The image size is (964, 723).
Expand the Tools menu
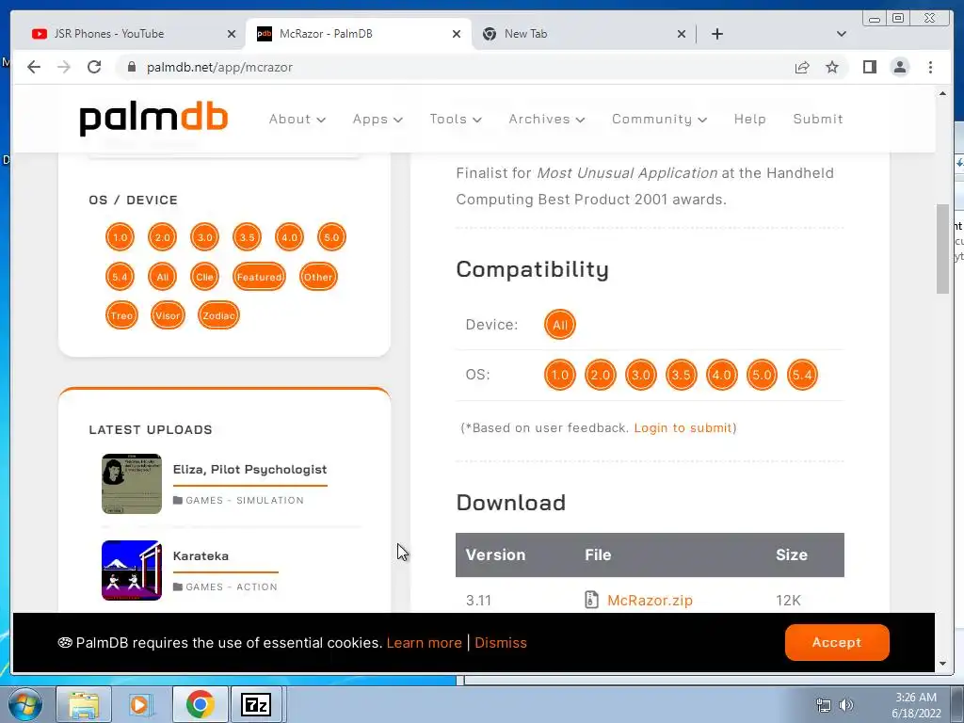(x=456, y=120)
